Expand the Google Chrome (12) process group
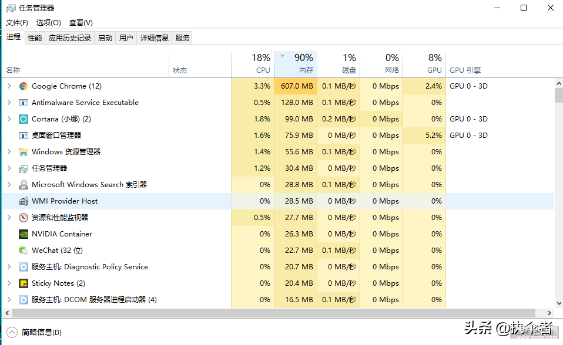563x345 pixels. coord(9,86)
